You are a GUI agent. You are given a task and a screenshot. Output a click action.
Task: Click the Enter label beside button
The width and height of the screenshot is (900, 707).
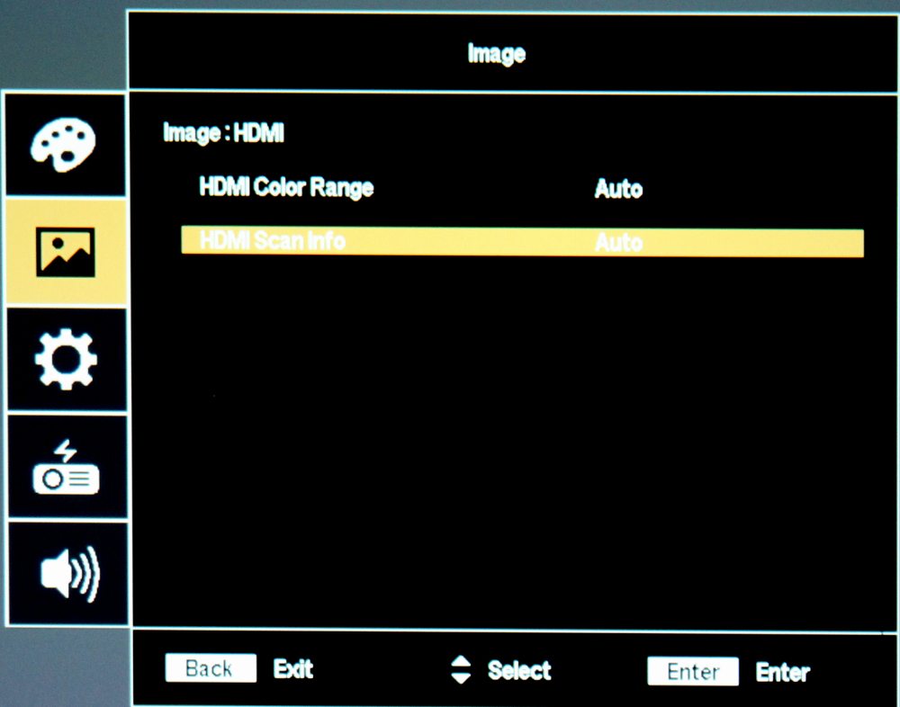pos(783,672)
